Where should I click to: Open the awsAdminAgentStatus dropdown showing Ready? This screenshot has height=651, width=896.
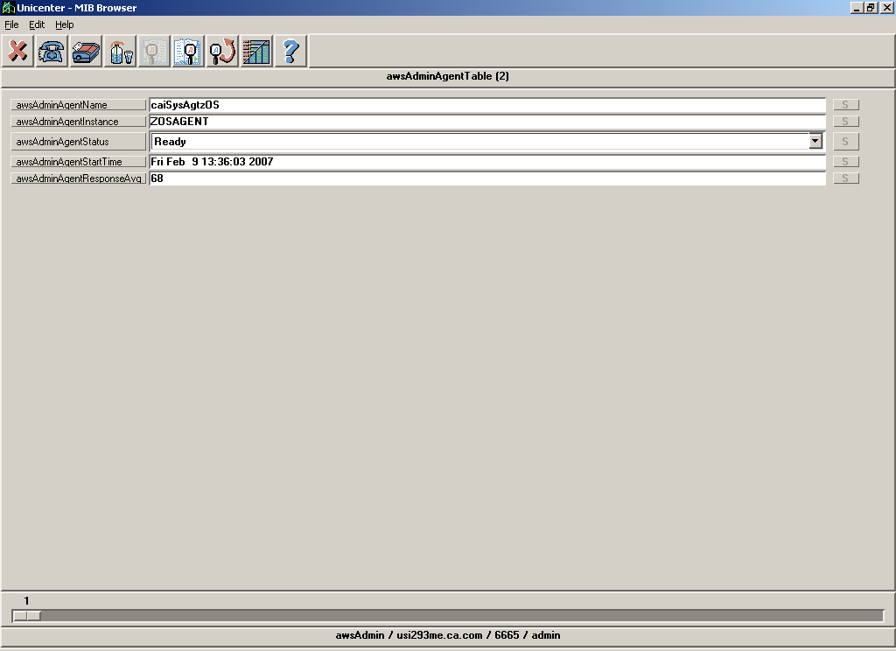(815, 141)
